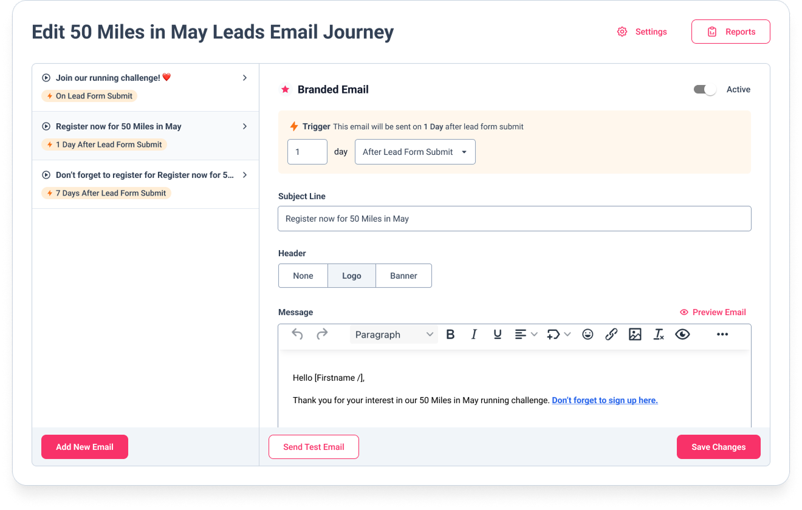Click the undo arrow in editor toolbar

pyautogui.click(x=297, y=334)
